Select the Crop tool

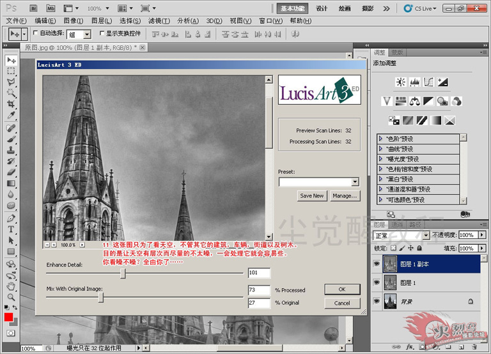[x=11, y=104]
